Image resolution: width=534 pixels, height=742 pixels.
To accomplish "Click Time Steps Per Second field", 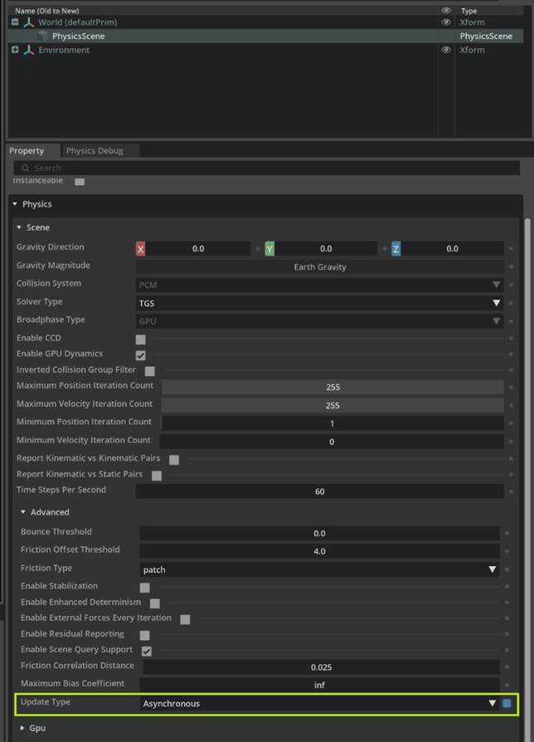I will [x=319, y=491].
